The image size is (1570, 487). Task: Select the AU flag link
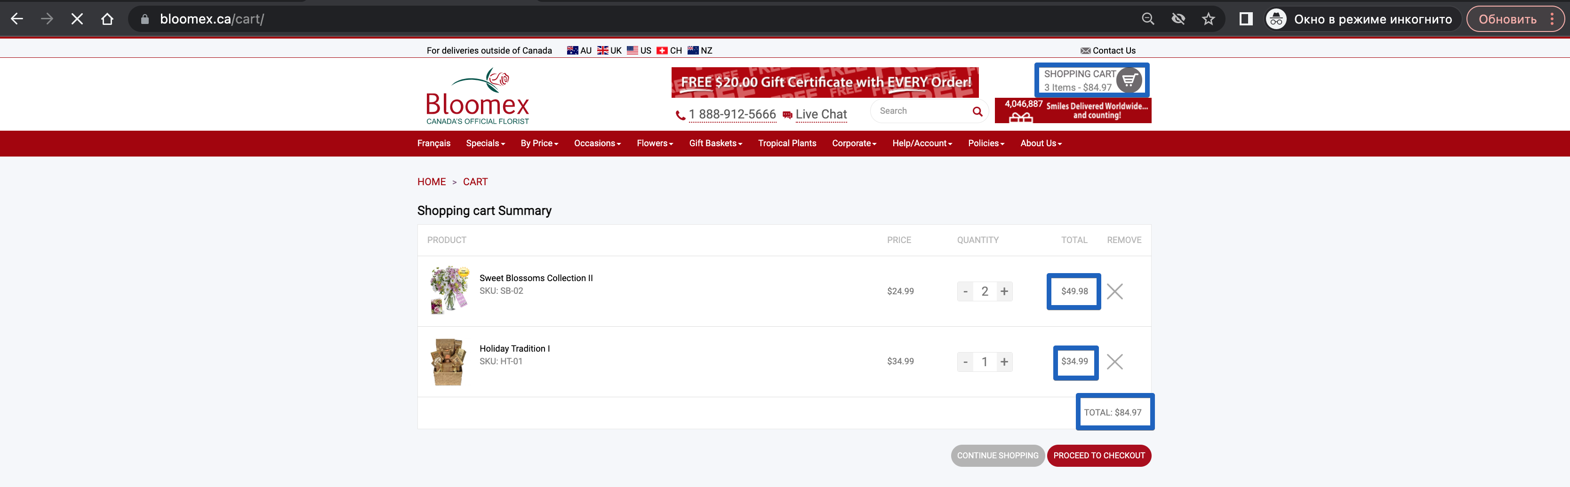[x=579, y=50]
